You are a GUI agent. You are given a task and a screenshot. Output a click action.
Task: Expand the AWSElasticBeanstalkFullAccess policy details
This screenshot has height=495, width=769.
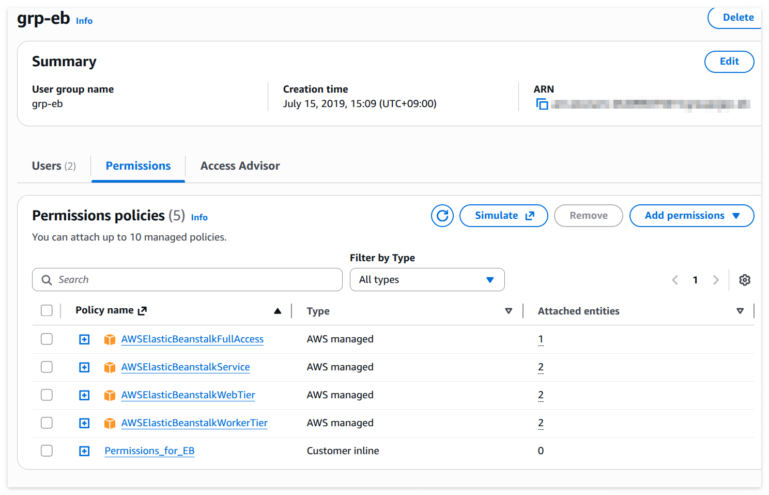pyautogui.click(x=84, y=339)
